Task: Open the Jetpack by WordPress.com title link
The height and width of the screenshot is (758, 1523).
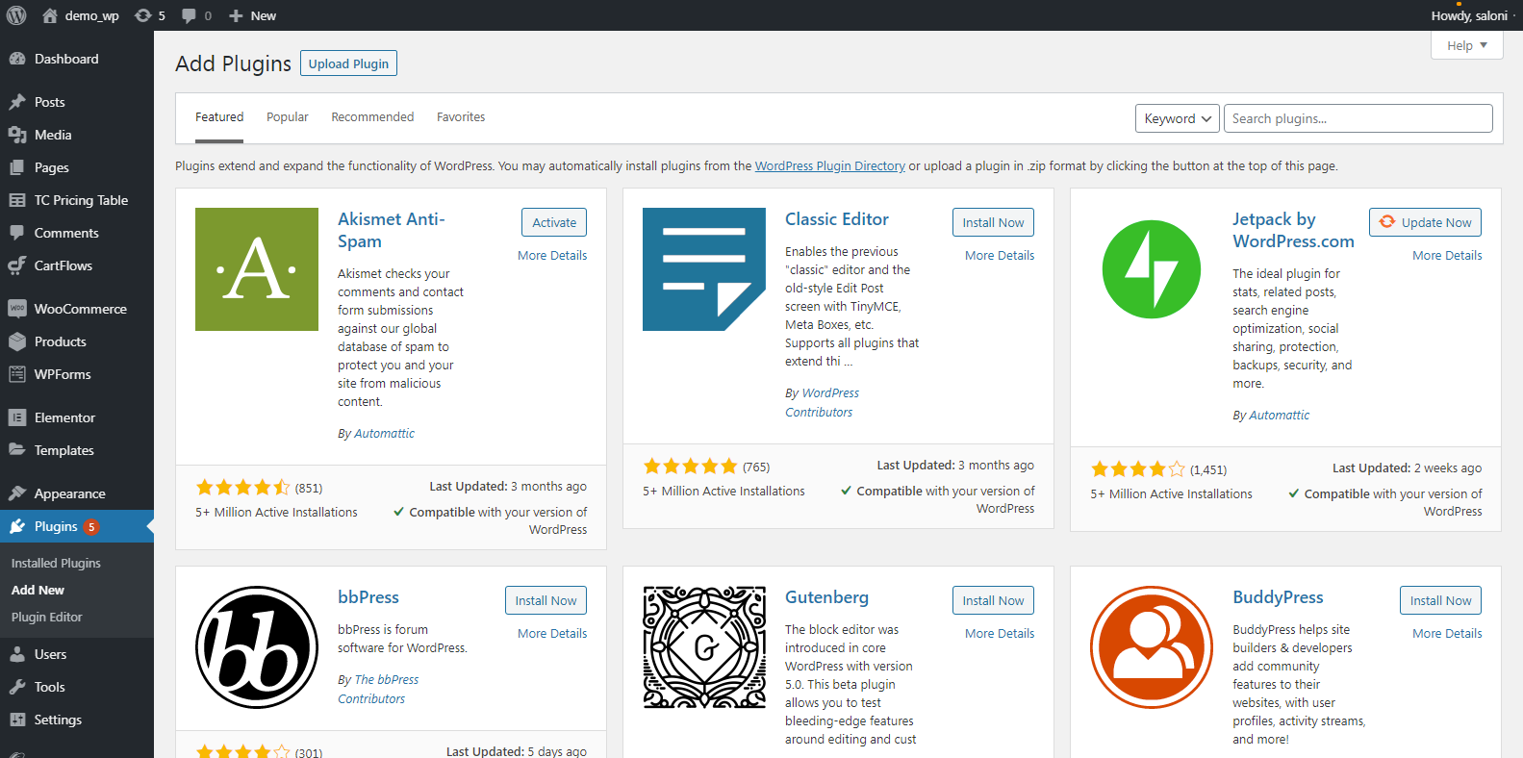Action: 1293,230
